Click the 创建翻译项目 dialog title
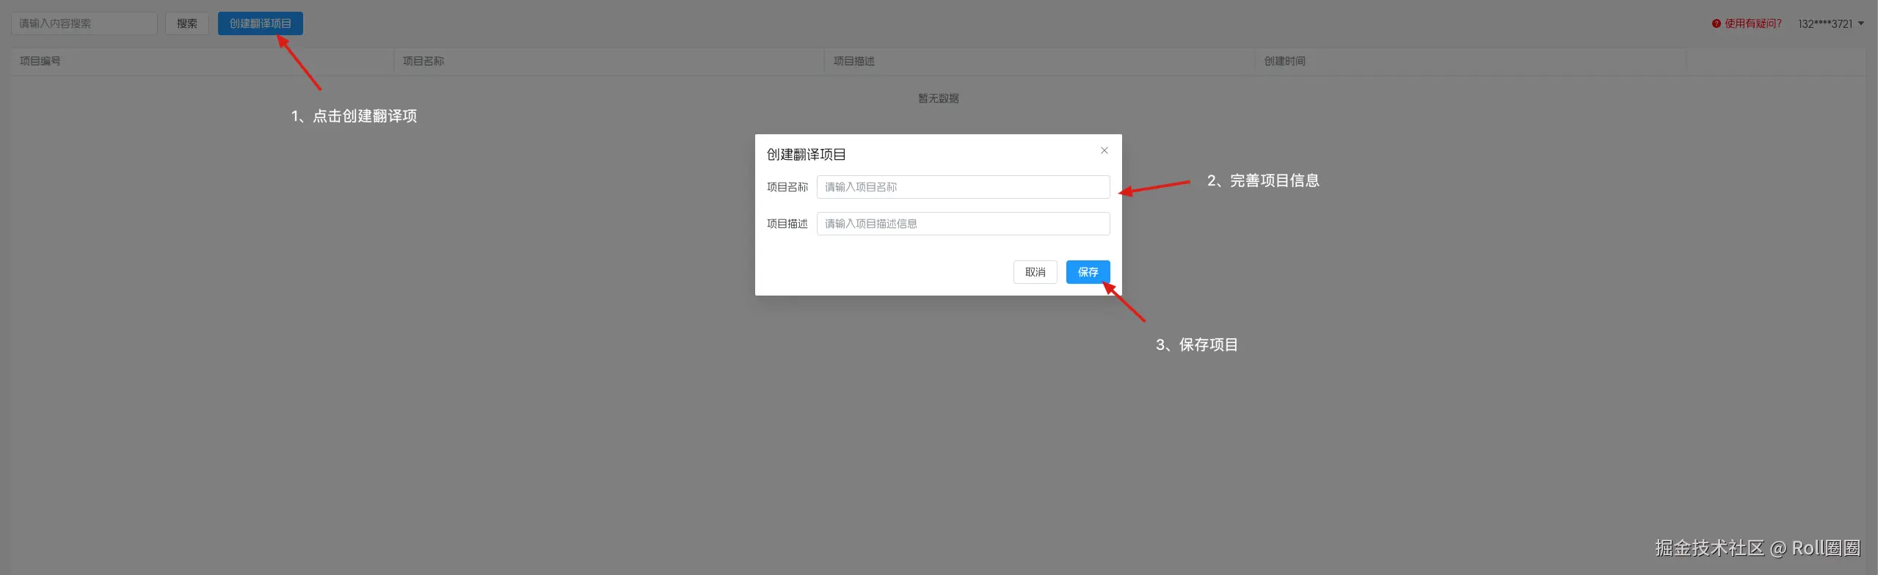Screen dimensions: 1878x575 pos(806,155)
